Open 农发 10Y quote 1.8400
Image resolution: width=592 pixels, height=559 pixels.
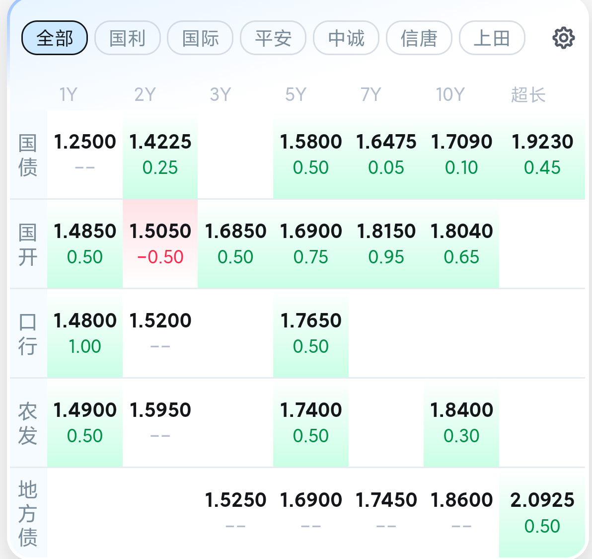[x=461, y=422]
